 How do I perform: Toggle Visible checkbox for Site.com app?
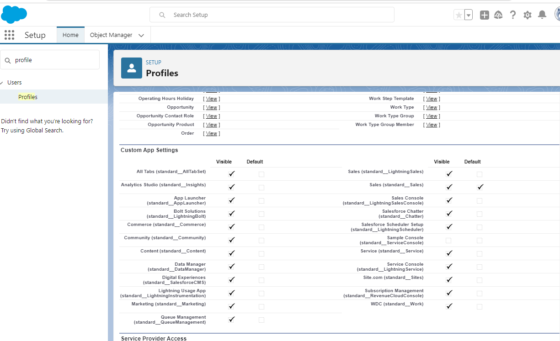point(449,280)
